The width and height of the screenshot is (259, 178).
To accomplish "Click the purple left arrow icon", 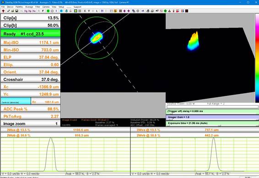I will point(124,11).
